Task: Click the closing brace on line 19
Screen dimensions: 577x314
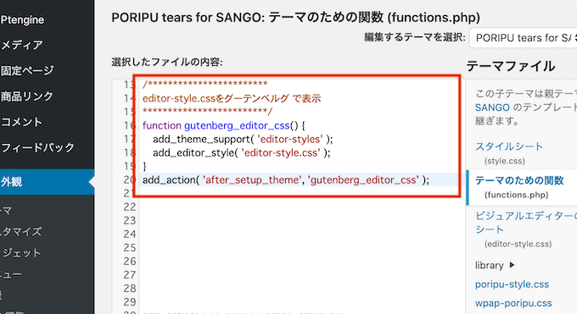Action: pyautogui.click(x=144, y=167)
